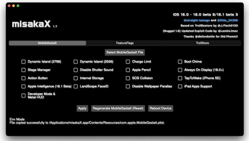Click '(Nugget 1.6) Updated Exploit Code' text
This screenshot has width=249, height=141.
(200, 31)
